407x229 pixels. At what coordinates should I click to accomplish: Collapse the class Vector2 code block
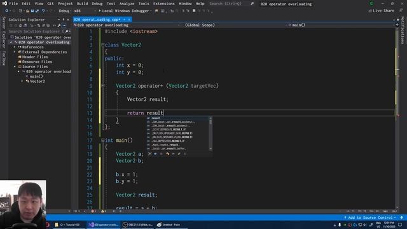[103, 45]
